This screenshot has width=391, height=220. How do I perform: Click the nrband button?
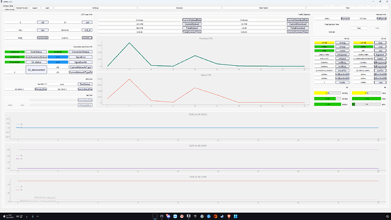coord(342,58)
